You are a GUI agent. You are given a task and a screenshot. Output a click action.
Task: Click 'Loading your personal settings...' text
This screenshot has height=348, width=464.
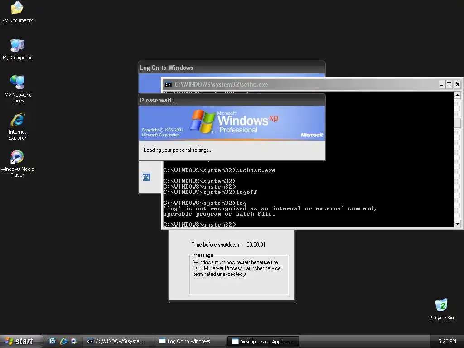(x=178, y=150)
